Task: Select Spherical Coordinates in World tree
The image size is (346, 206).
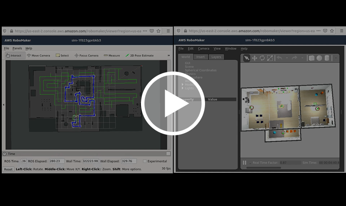Action: (x=201, y=70)
